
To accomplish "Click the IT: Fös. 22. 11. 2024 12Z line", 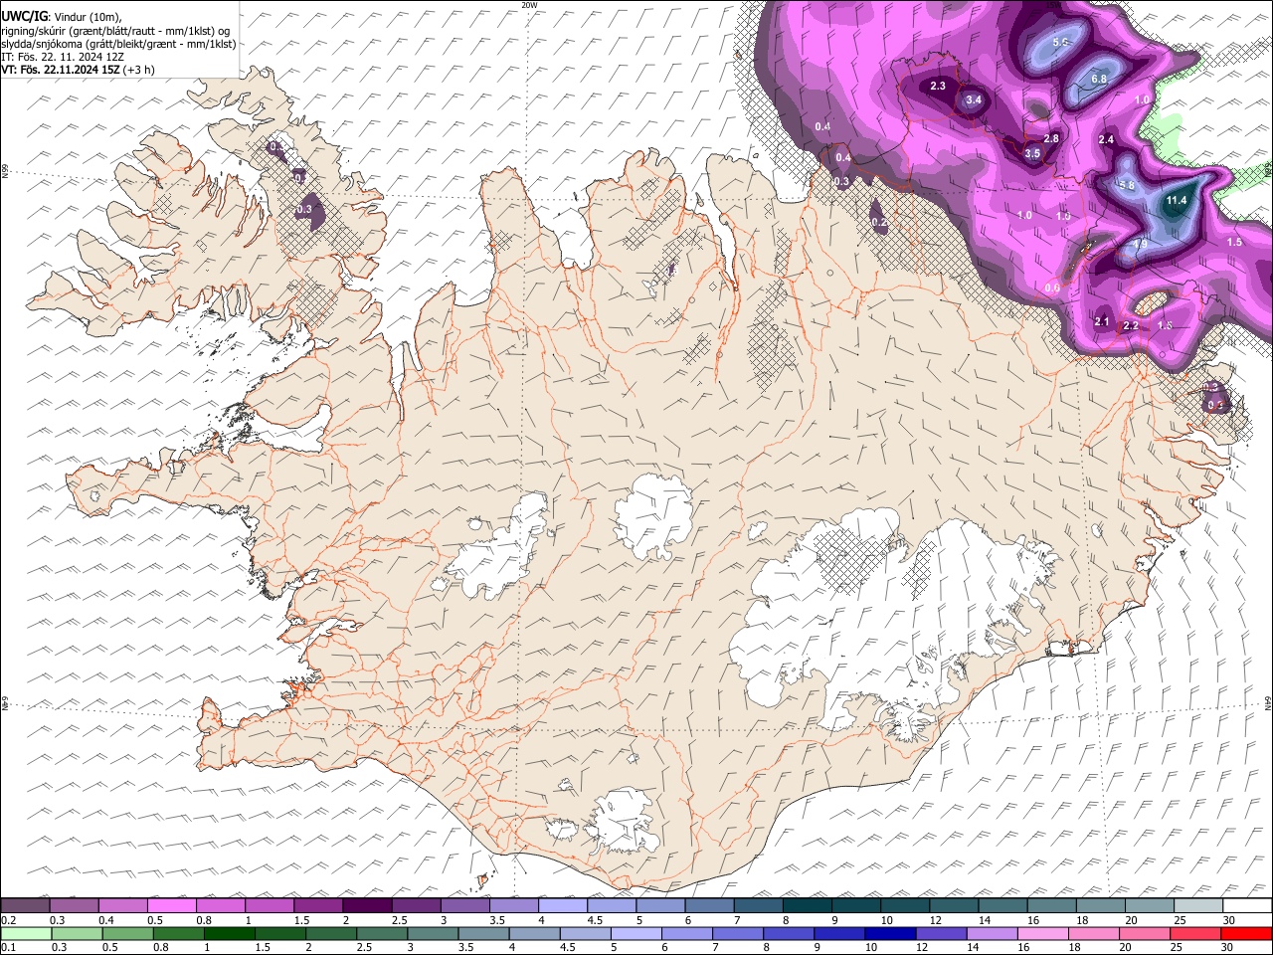I will (x=63, y=57).
